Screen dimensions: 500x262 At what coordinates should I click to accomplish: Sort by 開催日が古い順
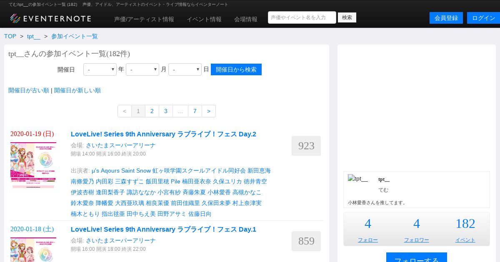tap(29, 90)
